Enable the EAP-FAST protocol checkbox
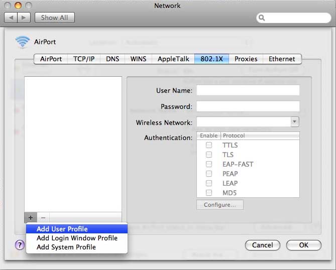This screenshot has height=270, width=336. click(x=209, y=164)
